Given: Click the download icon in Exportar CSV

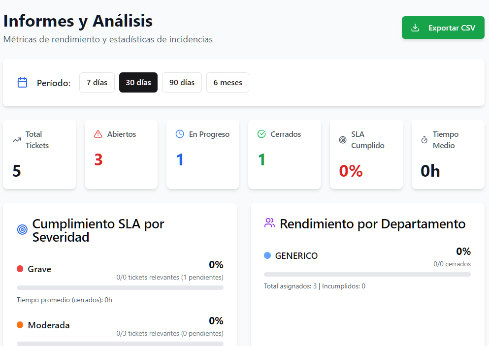Looking at the screenshot, I should 415,28.
